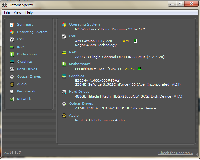Click the green CPU temperature indicator icon
This screenshot has height=160, width=200.
pyautogui.click(x=135, y=41)
